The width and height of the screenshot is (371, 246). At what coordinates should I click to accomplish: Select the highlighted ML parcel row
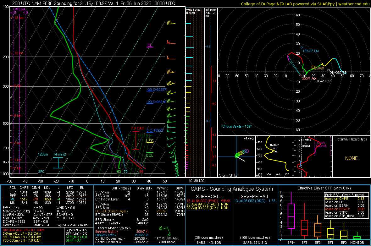47,199
